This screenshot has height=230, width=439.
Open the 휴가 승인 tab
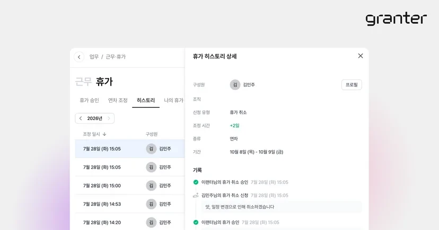click(89, 100)
